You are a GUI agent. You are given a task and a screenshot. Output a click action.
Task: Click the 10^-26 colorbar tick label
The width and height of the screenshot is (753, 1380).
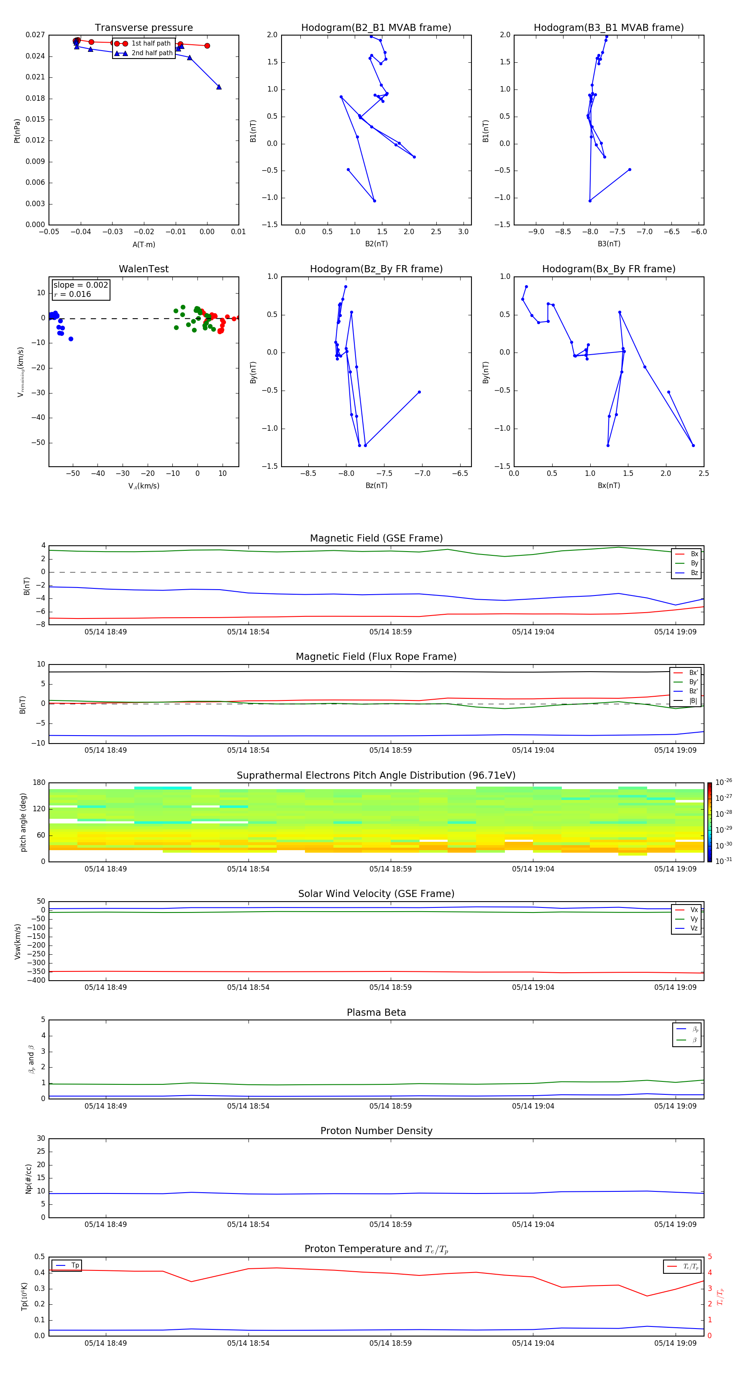(724, 782)
